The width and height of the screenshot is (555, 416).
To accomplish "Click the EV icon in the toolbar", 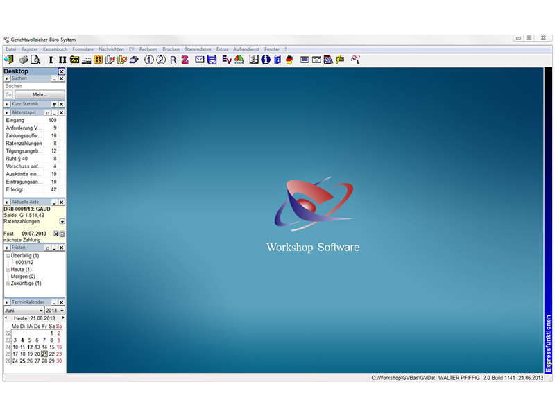I will pos(226,60).
